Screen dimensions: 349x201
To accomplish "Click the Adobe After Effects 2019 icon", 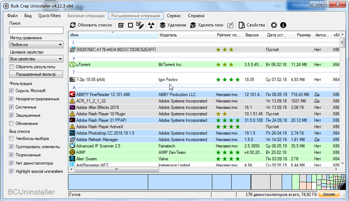I will (72, 107).
